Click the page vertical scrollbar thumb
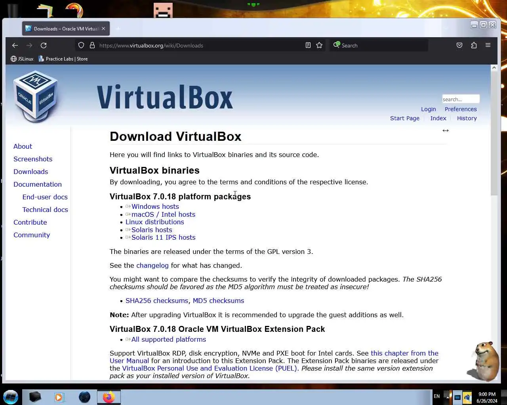This screenshot has width=507, height=405. click(x=494, y=134)
